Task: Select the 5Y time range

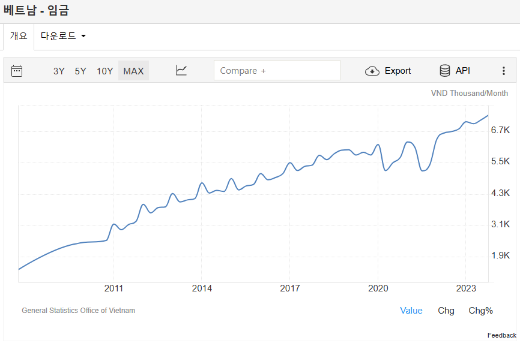Action: (x=80, y=71)
